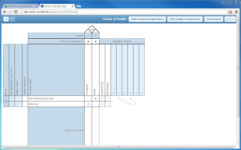
Task: Close the My Drive tab
Action: (36, 6)
